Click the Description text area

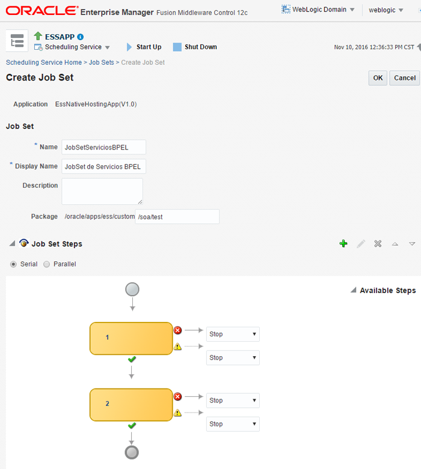click(x=102, y=191)
